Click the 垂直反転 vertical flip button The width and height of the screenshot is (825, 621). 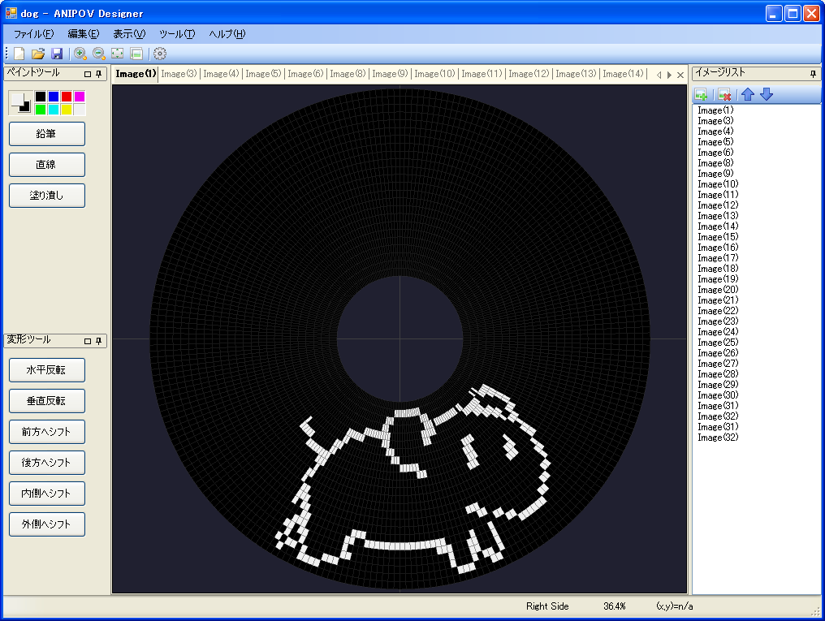tap(47, 401)
